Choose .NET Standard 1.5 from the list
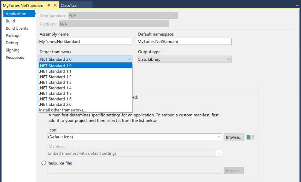 [x=86, y=93]
